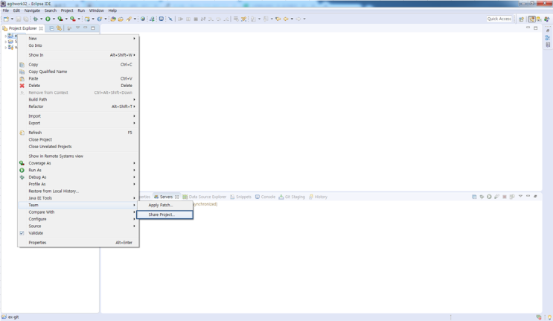
Task: Expand Show In submenu
Action: (78, 55)
